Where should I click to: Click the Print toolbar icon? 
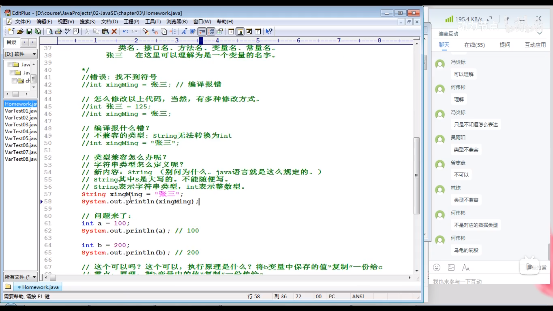tap(58, 31)
